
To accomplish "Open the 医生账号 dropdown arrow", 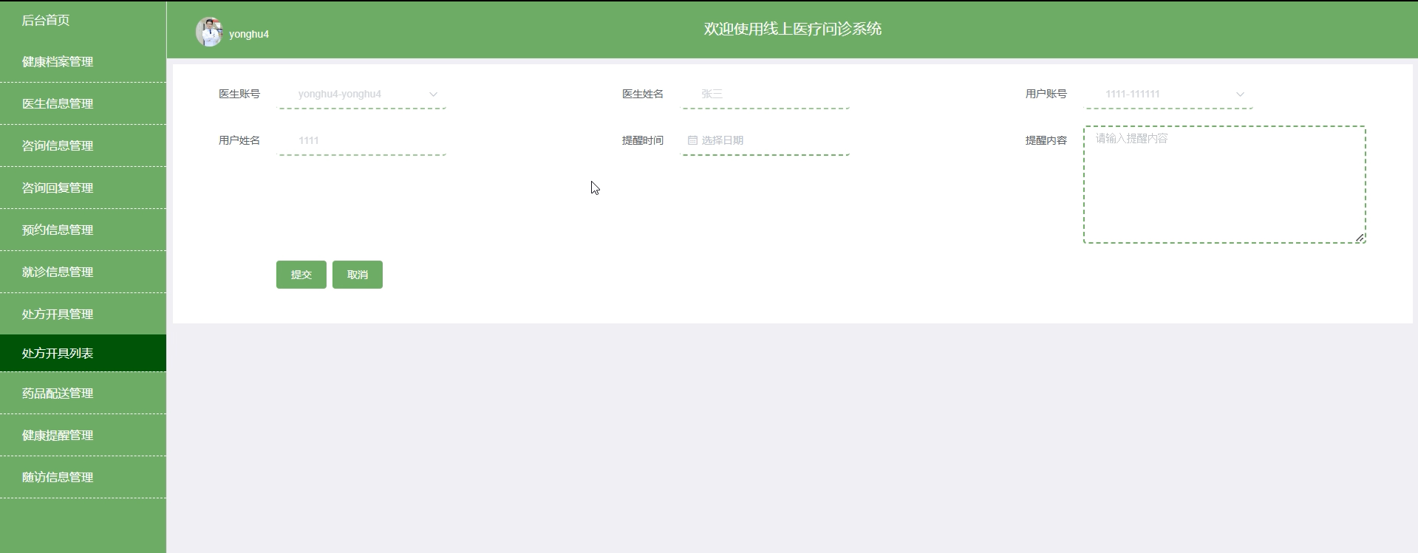I will pos(433,95).
